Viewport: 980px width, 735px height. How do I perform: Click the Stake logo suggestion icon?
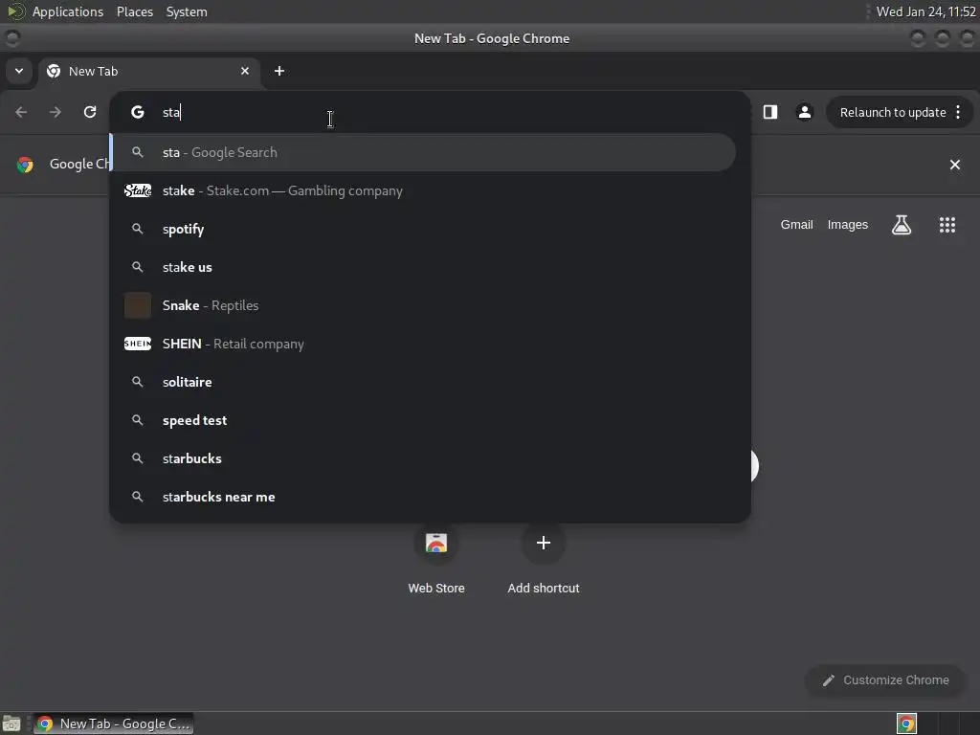click(x=138, y=190)
